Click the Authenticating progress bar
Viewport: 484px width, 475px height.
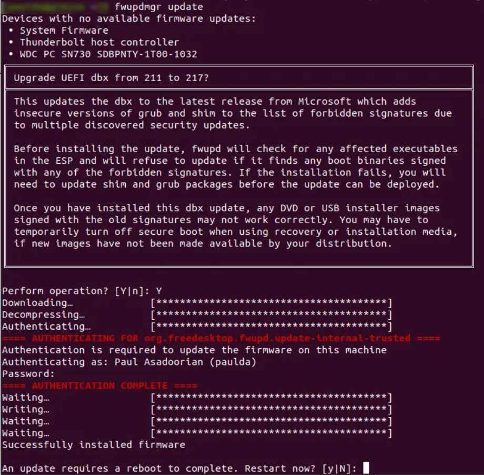pyautogui.click(x=271, y=326)
